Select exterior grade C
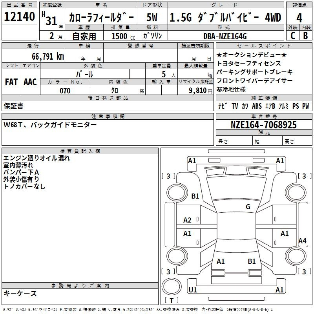 click(x=293, y=36)
